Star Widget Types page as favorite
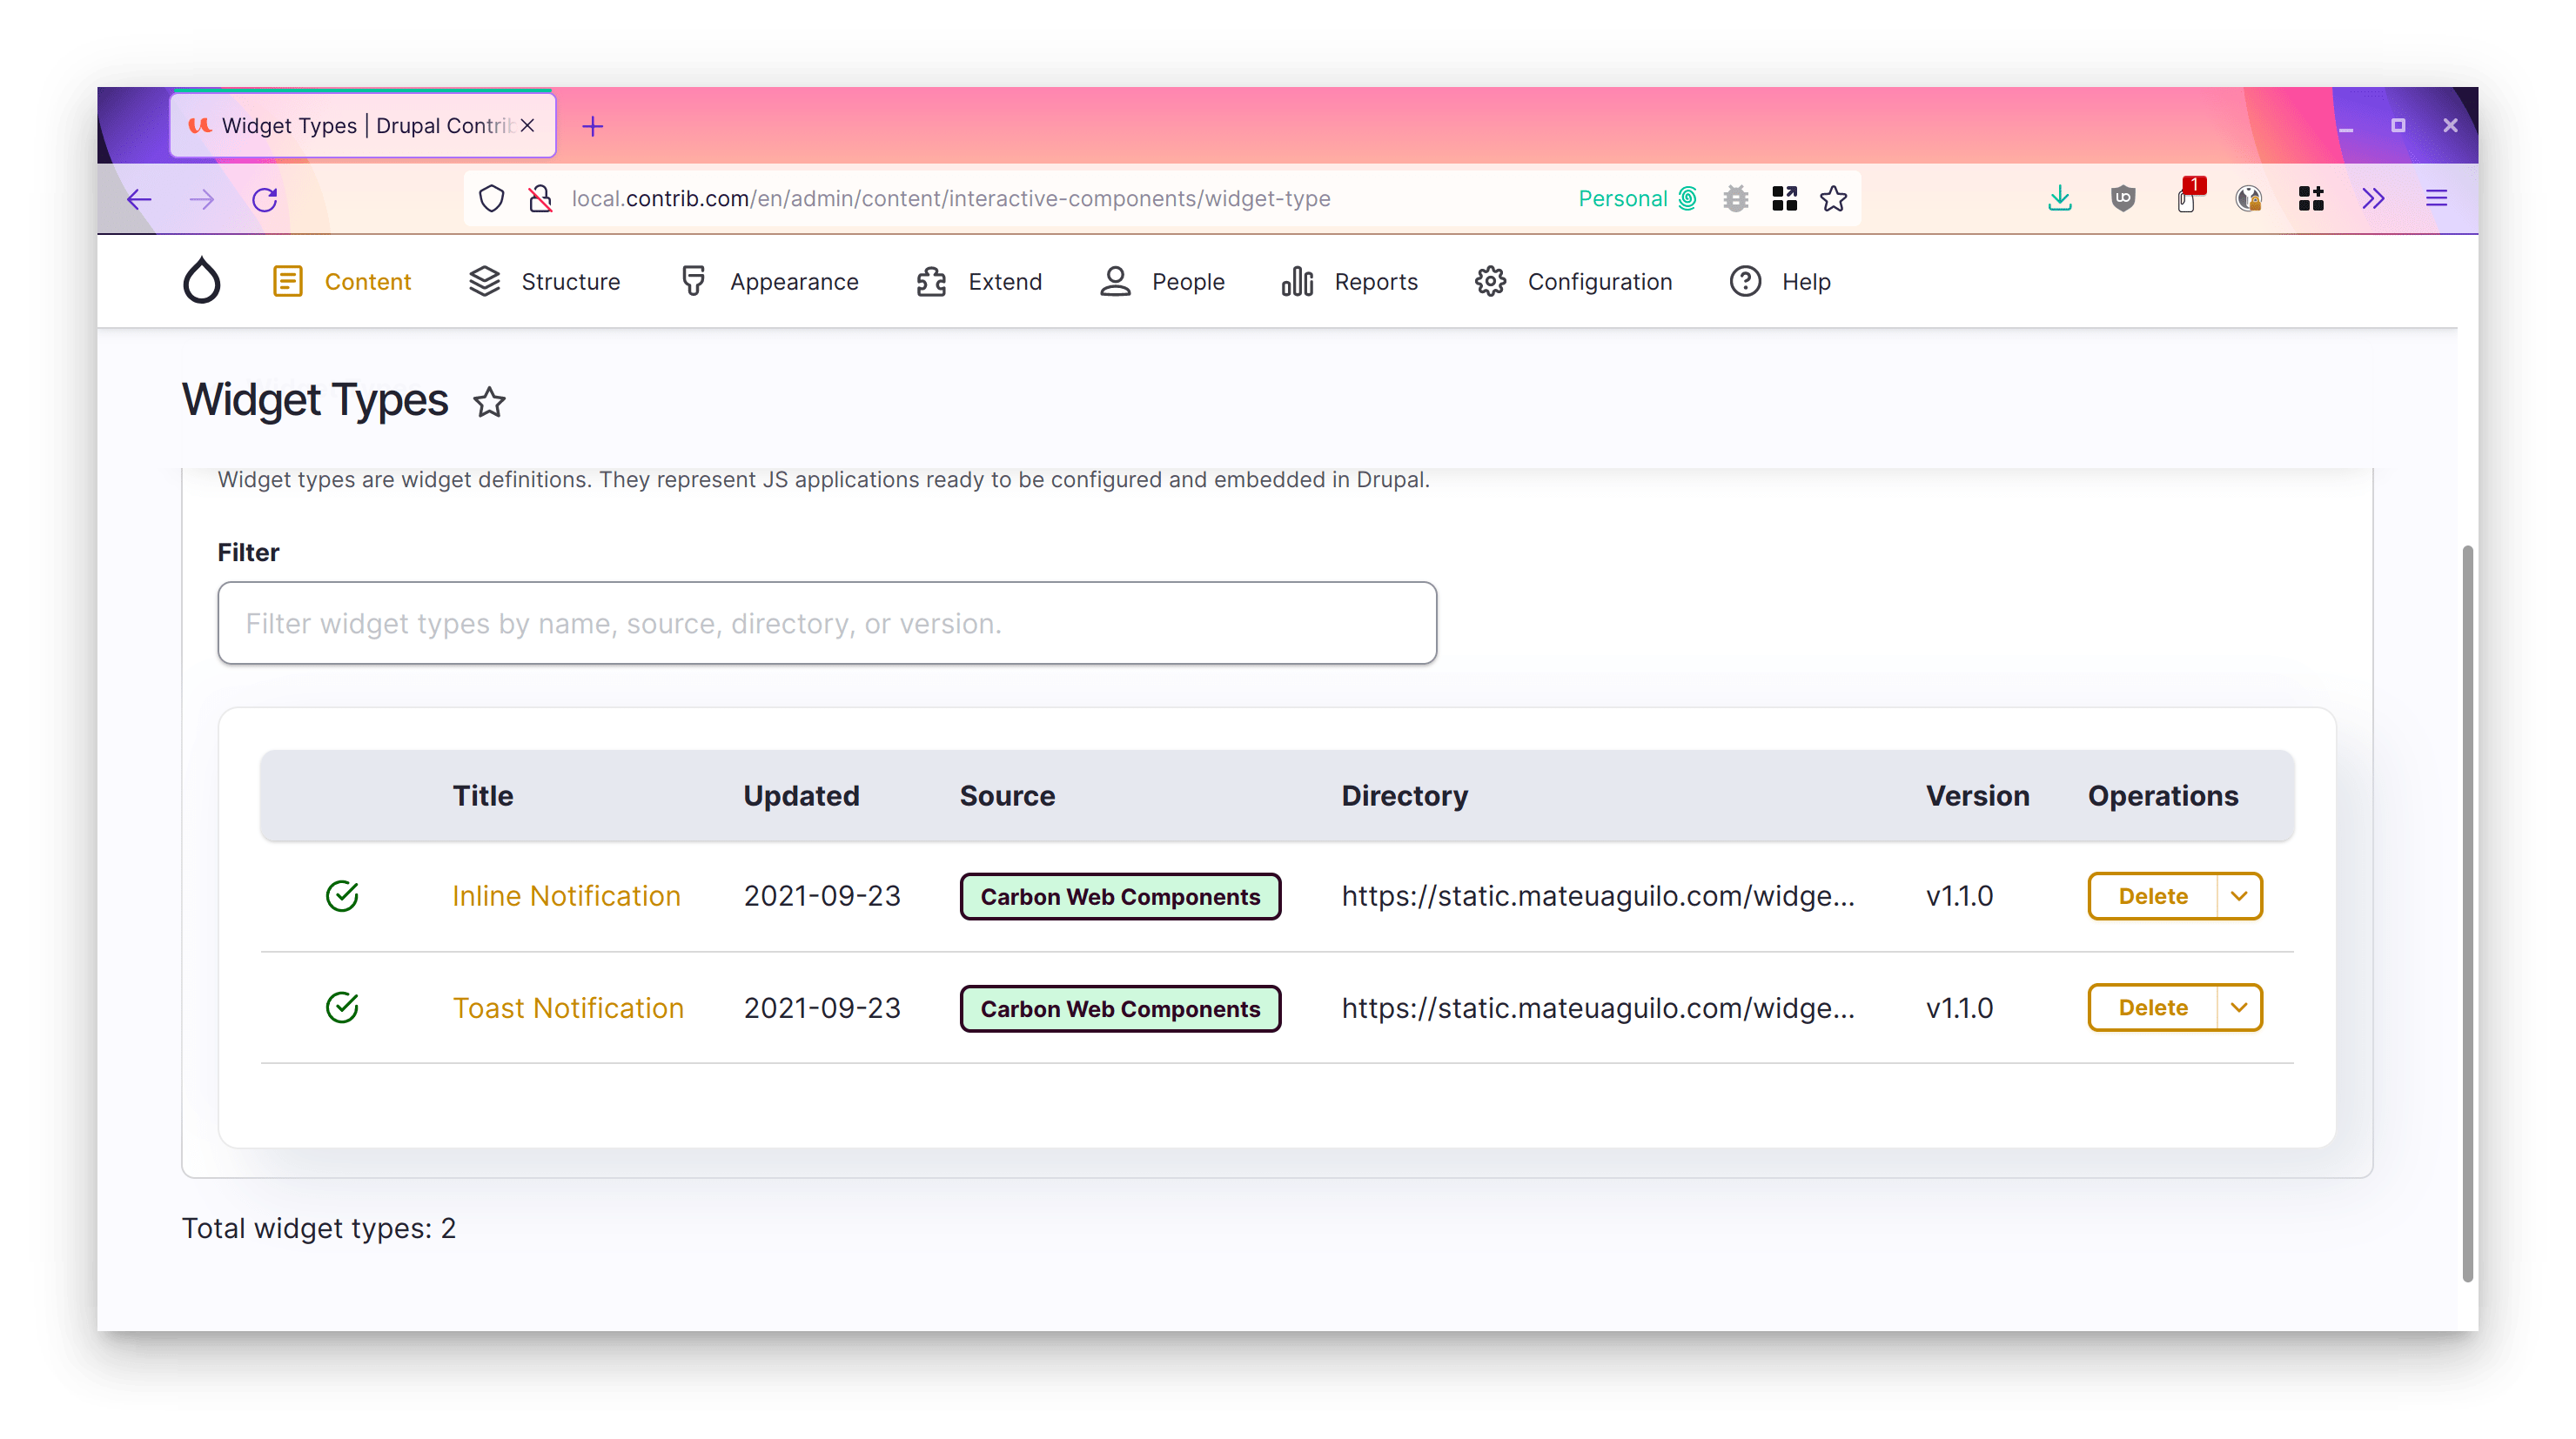 (489, 402)
